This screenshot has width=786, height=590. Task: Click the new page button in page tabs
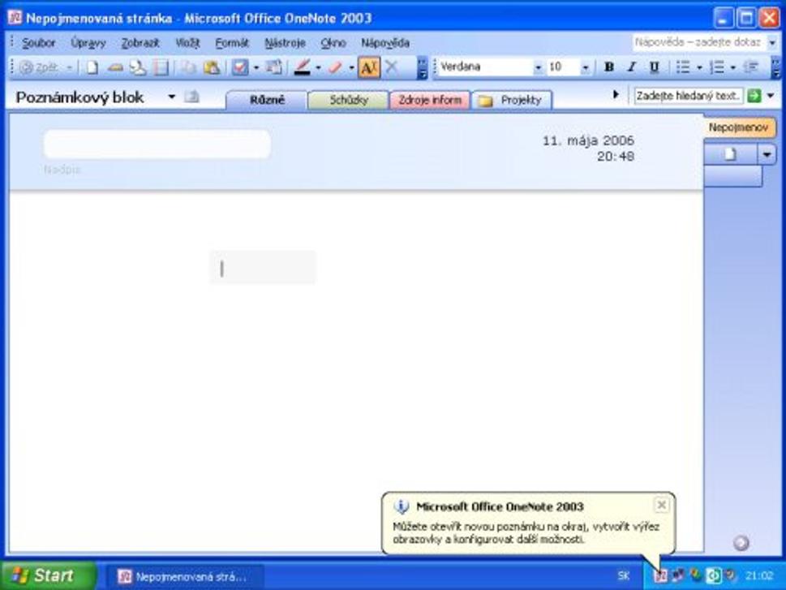click(730, 154)
